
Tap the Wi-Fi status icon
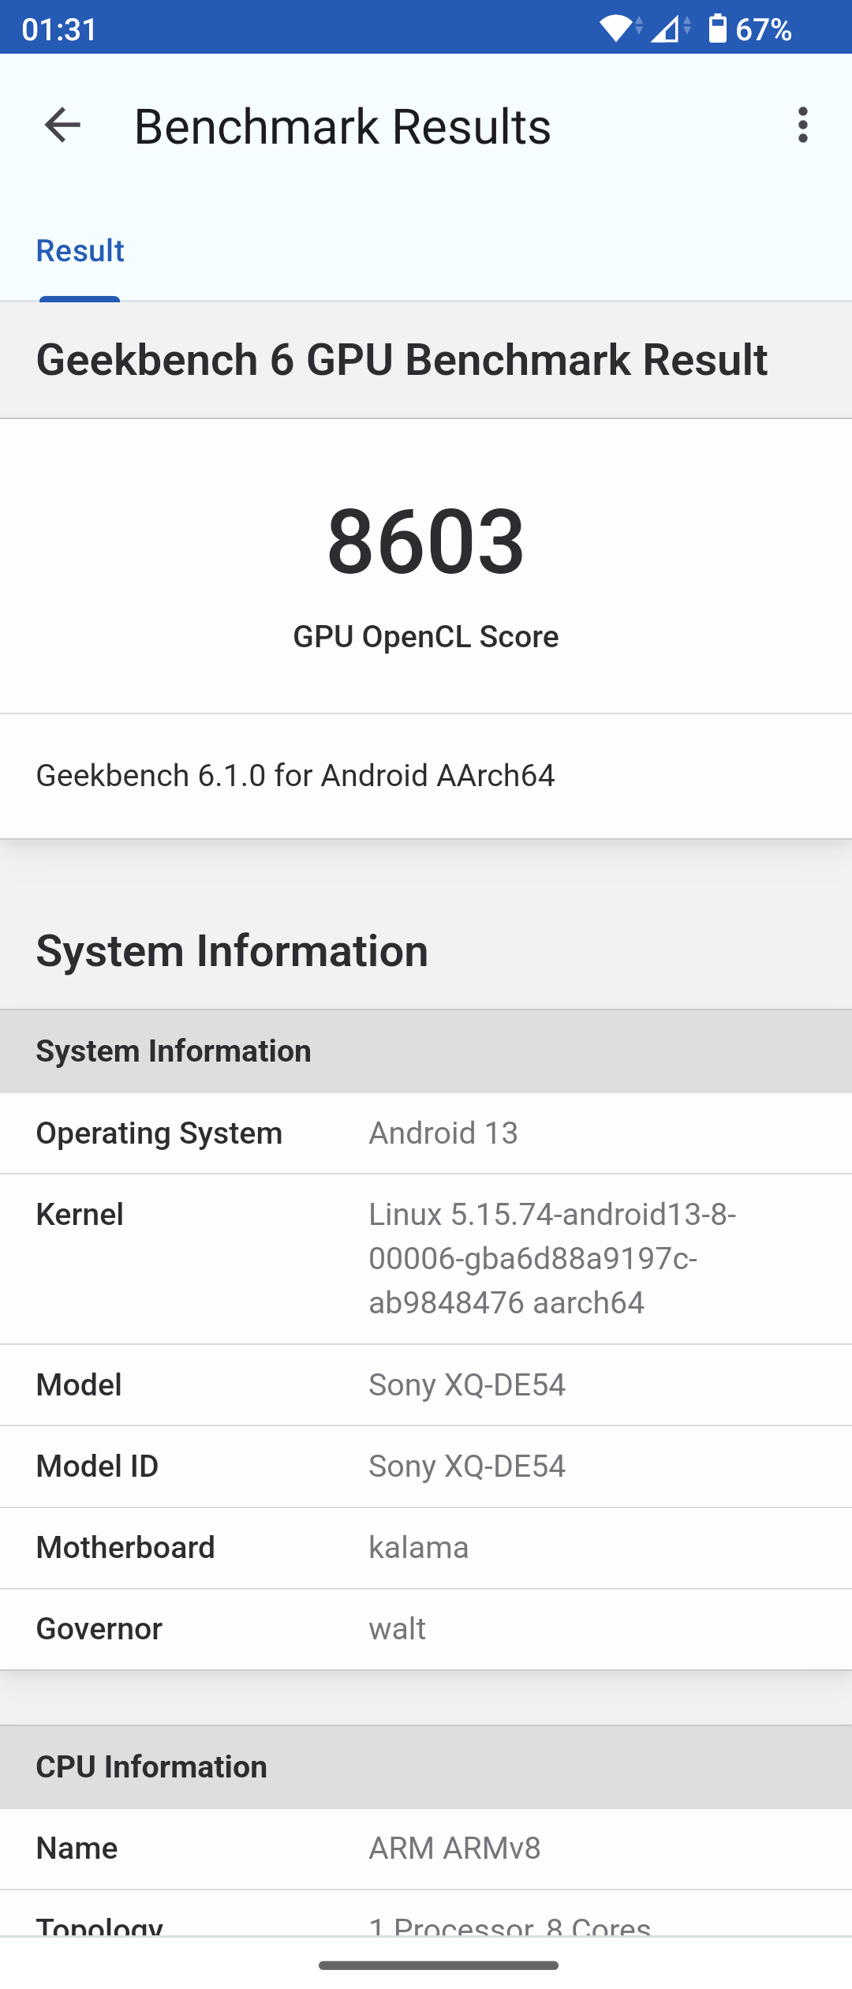pos(619,29)
